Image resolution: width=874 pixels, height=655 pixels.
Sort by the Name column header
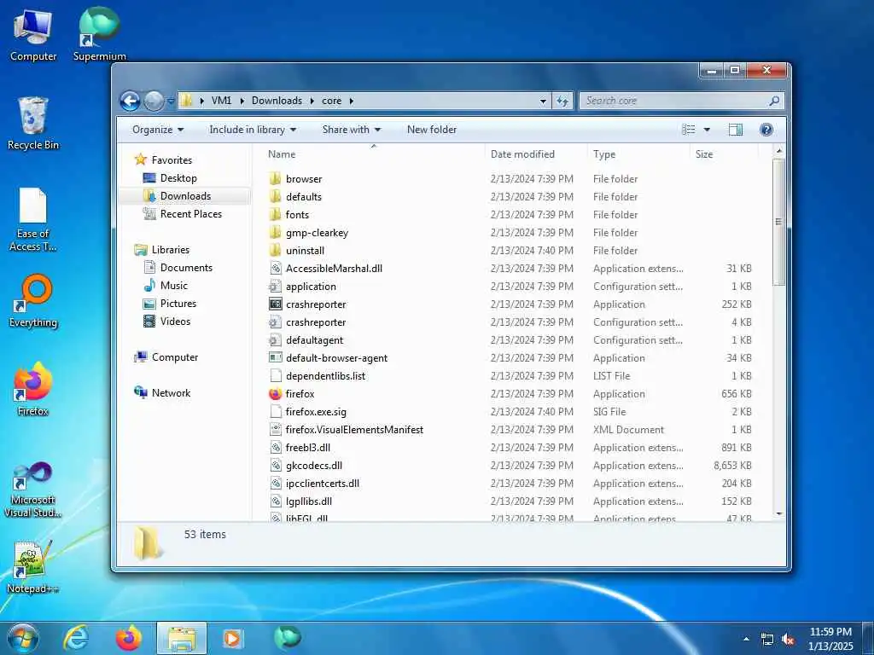282,154
